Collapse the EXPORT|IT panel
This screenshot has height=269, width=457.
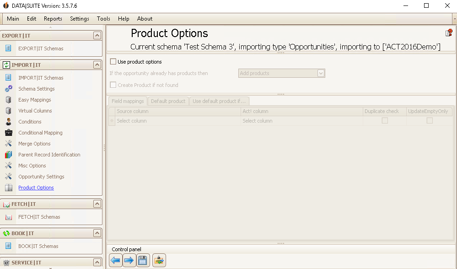[x=97, y=36]
